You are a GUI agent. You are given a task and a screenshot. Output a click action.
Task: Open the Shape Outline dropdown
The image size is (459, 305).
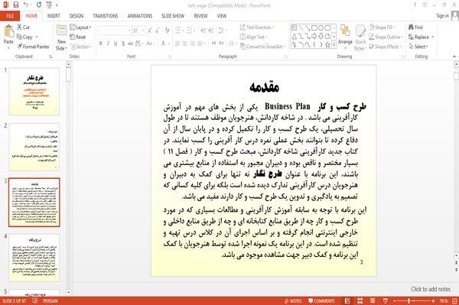(386, 37)
